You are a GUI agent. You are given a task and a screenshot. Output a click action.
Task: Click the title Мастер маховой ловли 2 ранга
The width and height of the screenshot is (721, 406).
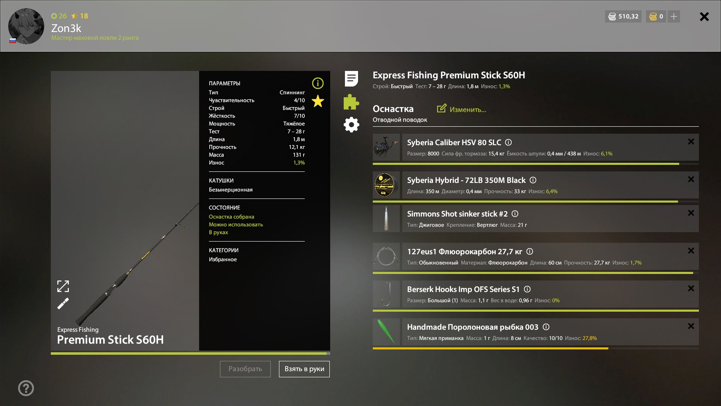coord(95,38)
